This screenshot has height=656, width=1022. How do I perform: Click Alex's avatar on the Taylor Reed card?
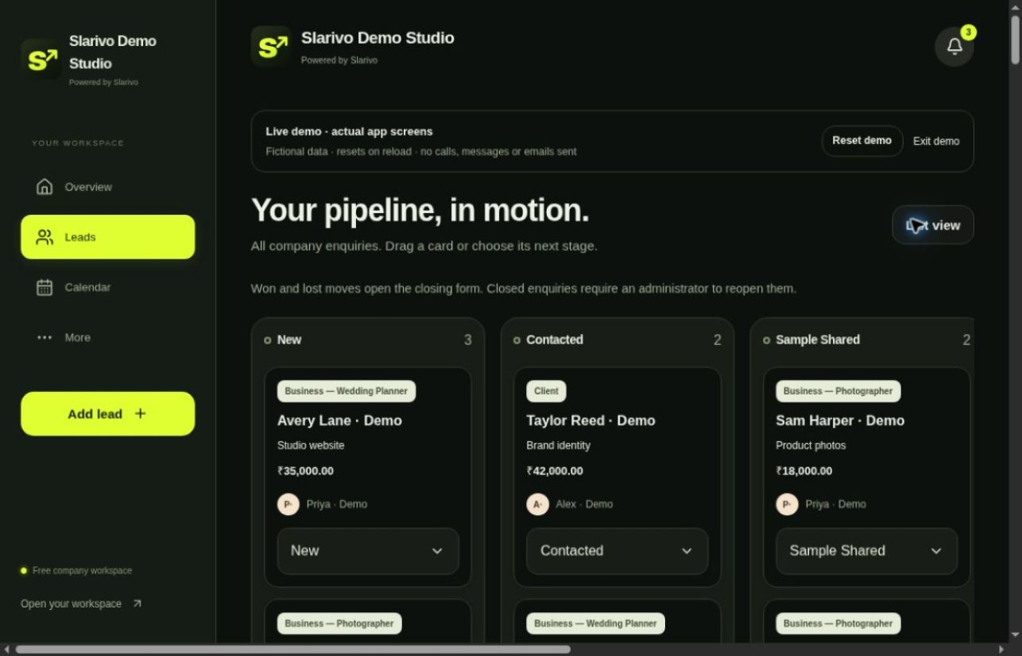(x=538, y=504)
